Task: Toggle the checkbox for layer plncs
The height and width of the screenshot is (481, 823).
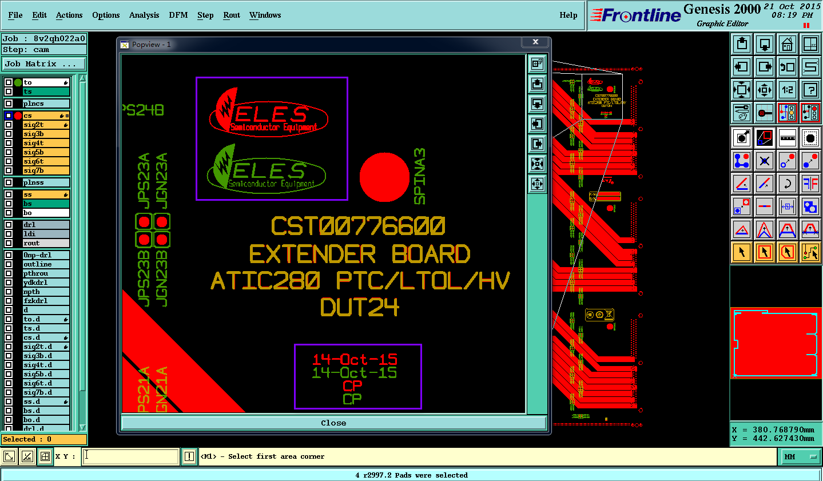Action: [x=8, y=104]
